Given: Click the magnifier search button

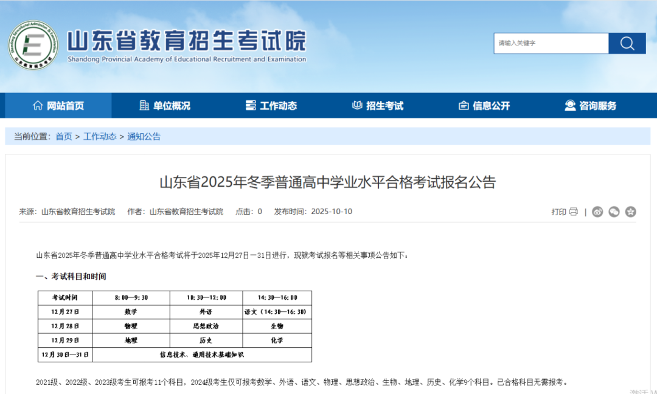Looking at the screenshot, I should [x=627, y=43].
